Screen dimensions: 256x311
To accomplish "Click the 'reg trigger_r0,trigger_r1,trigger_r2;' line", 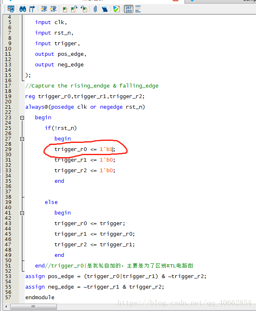I will tap(85, 96).
